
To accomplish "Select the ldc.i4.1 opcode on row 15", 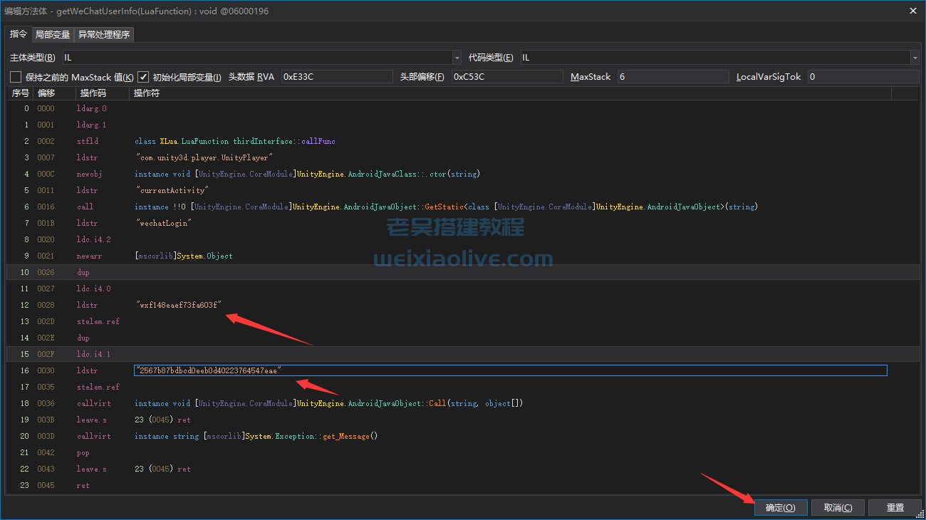I will click(x=93, y=354).
